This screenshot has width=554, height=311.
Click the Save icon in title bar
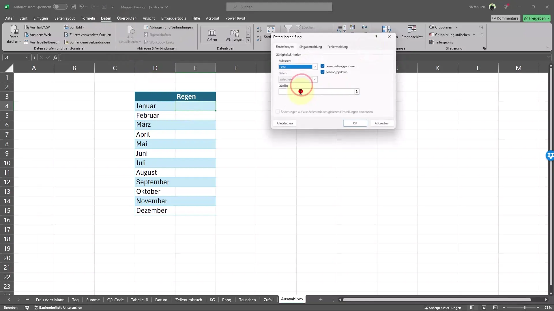73,7
